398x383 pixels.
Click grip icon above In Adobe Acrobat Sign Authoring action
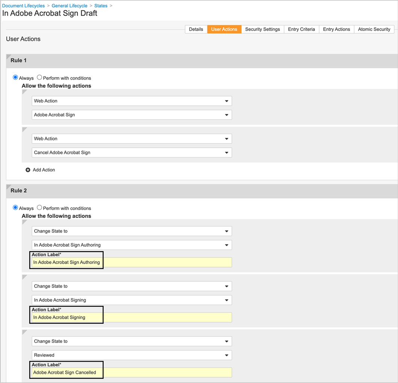pos(24,222)
